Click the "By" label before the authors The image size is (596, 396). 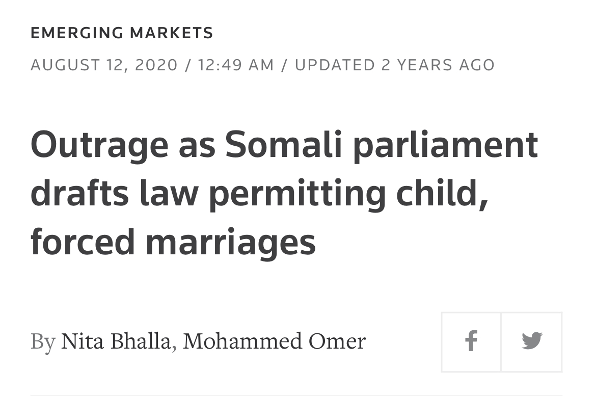[x=43, y=341]
